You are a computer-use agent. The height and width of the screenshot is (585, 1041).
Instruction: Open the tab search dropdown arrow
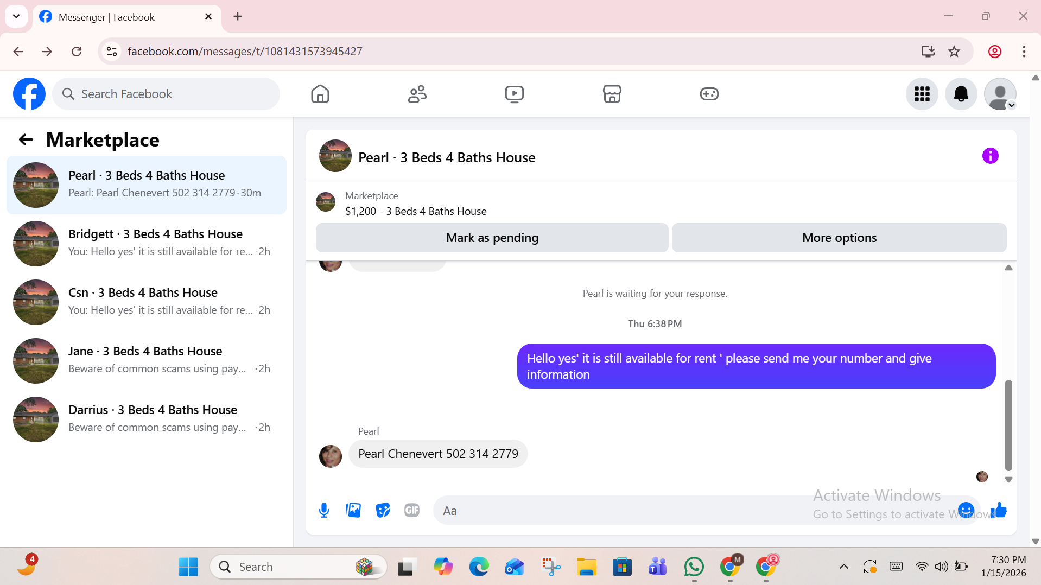[x=16, y=16]
